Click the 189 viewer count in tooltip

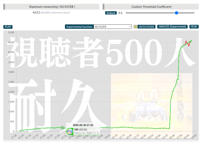pyautogui.click(x=76, y=129)
